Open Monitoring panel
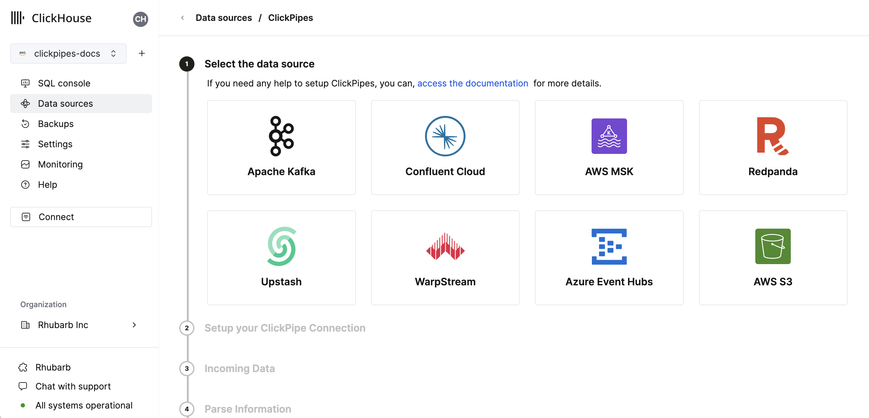This screenshot has height=418, width=869. pyautogui.click(x=60, y=163)
